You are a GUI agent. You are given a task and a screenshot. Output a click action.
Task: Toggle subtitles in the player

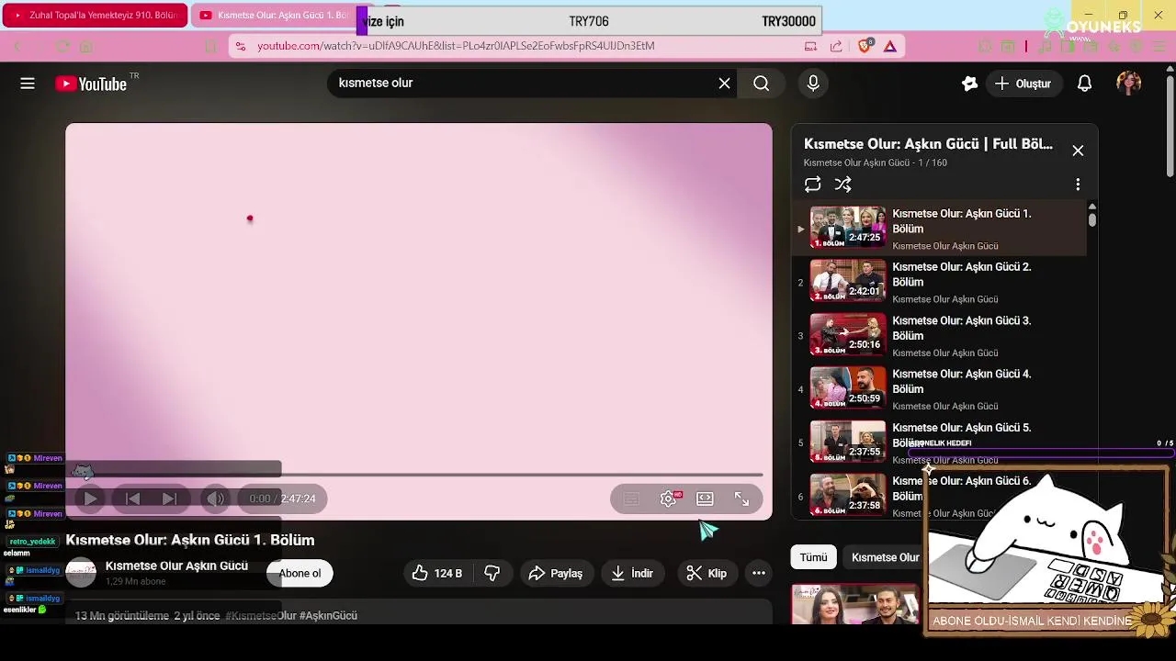(x=631, y=499)
